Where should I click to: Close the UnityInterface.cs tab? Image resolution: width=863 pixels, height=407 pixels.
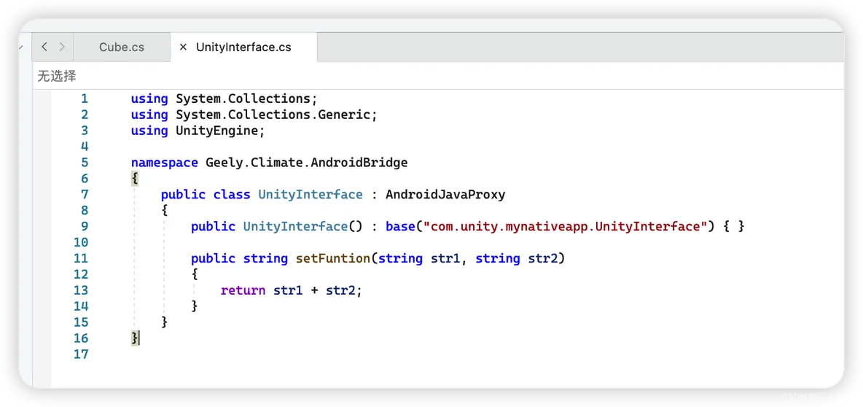[183, 47]
